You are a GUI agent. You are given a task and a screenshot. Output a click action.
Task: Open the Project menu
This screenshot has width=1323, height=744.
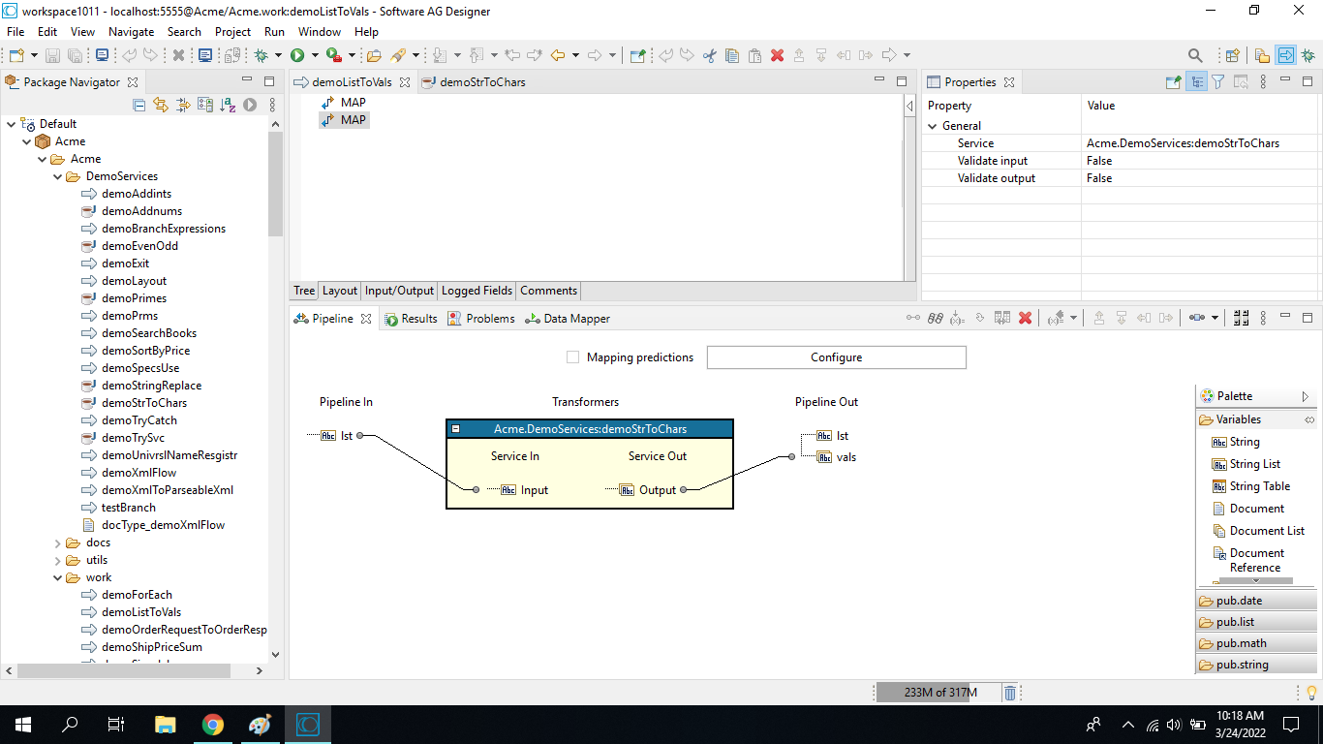[x=232, y=32]
